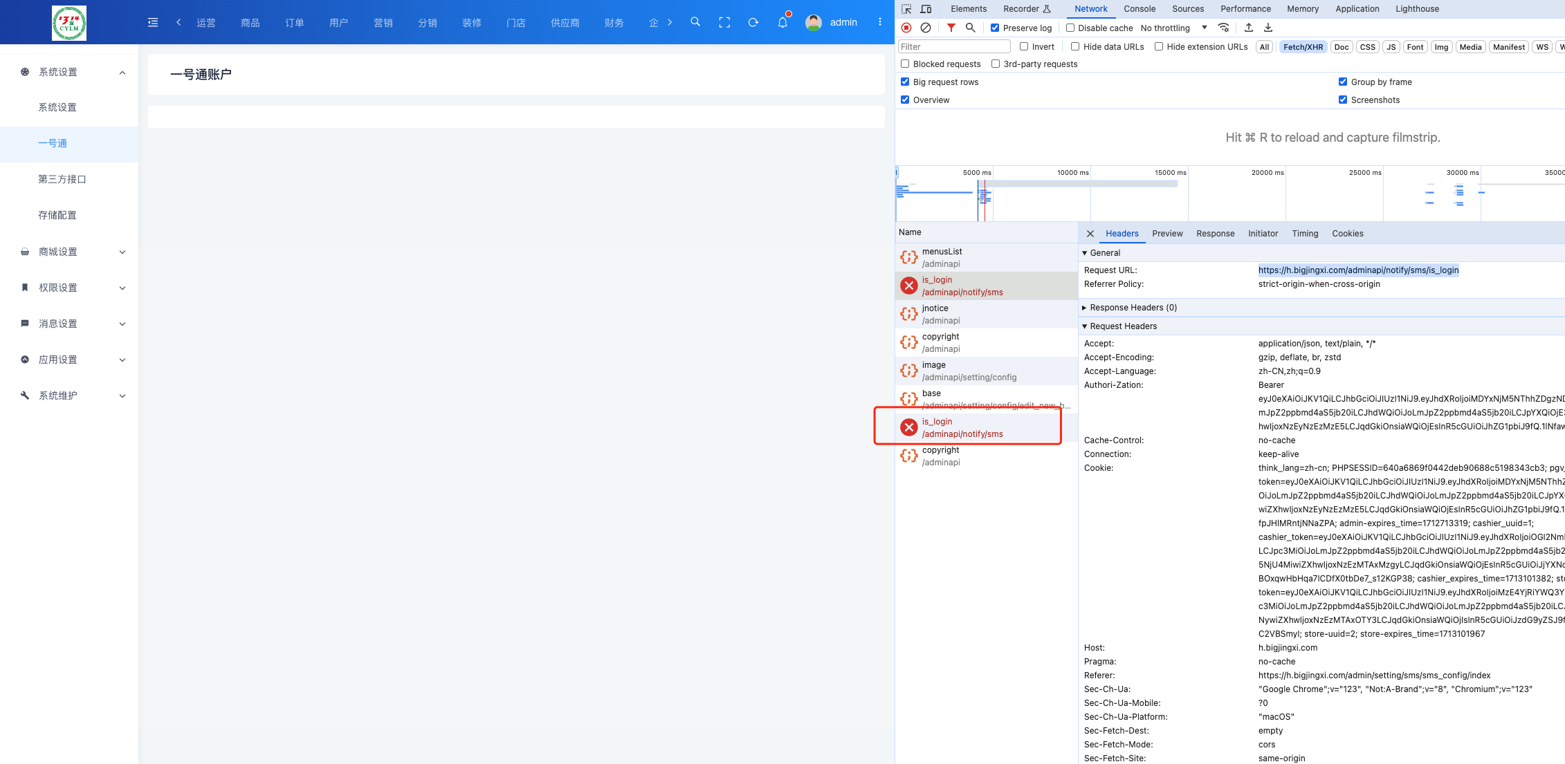Viewport: 1565px width, 764px height.
Task: Click the site logo in header
Action: pyautogui.click(x=69, y=23)
